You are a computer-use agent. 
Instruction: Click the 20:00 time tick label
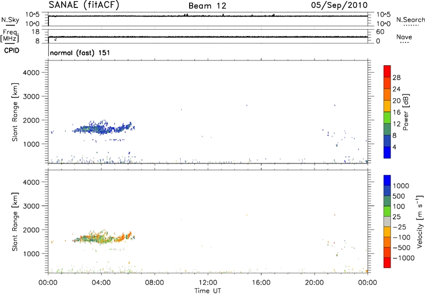pyautogui.click(x=314, y=282)
